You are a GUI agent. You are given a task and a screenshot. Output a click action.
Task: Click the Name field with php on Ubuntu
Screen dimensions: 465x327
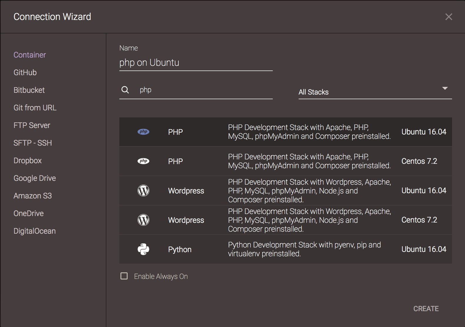[196, 63]
